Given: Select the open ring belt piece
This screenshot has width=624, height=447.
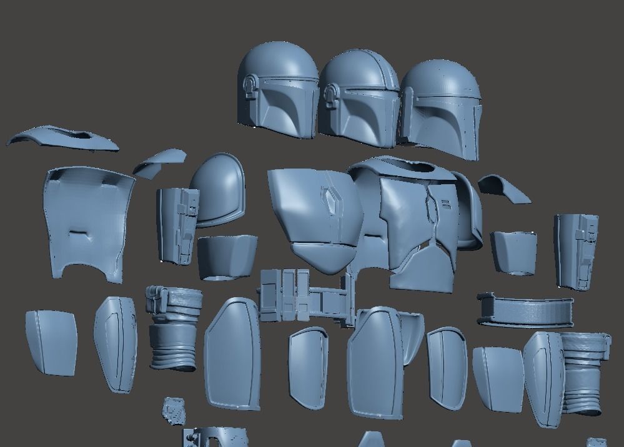Looking at the screenshot, I should (525, 310).
